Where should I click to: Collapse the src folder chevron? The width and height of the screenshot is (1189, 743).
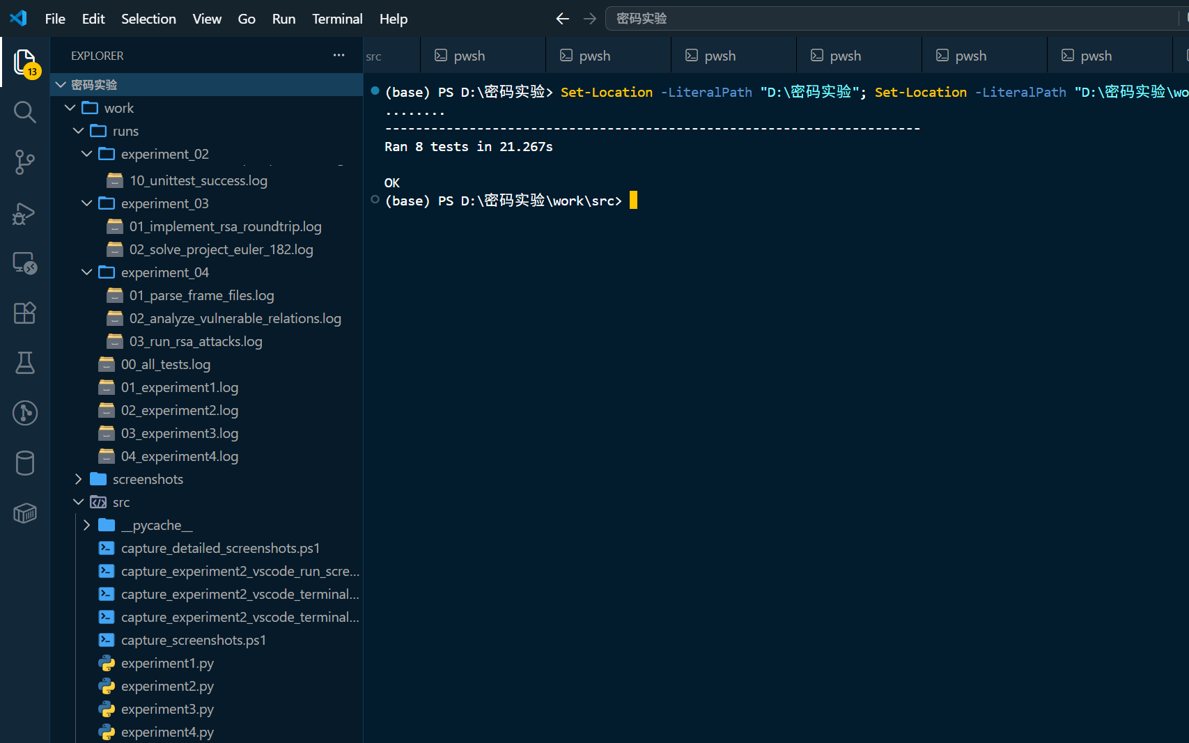[x=78, y=502]
